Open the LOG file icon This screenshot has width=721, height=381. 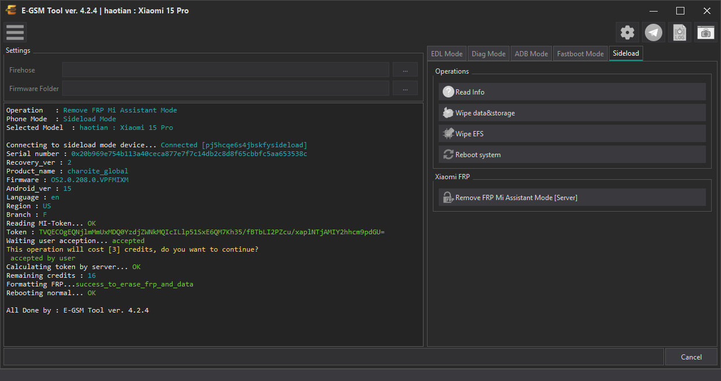(680, 32)
